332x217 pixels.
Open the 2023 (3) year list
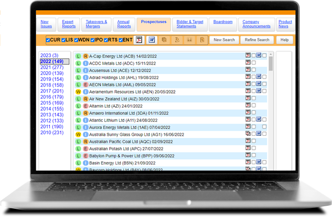click(49, 55)
